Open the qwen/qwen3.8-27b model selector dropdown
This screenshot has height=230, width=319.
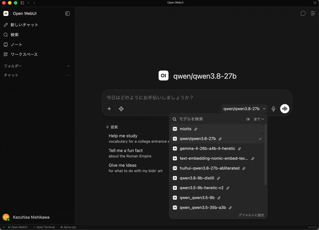point(244,109)
